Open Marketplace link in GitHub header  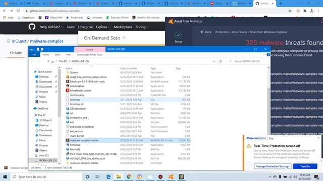coord(123,27)
